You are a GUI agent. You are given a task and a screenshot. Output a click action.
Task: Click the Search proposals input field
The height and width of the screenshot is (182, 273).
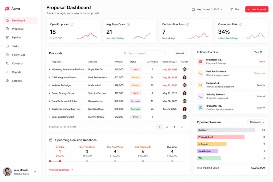[144, 53]
